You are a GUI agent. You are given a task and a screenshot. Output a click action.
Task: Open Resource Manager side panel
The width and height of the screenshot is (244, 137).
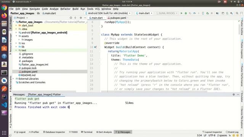tap(11, 44)
